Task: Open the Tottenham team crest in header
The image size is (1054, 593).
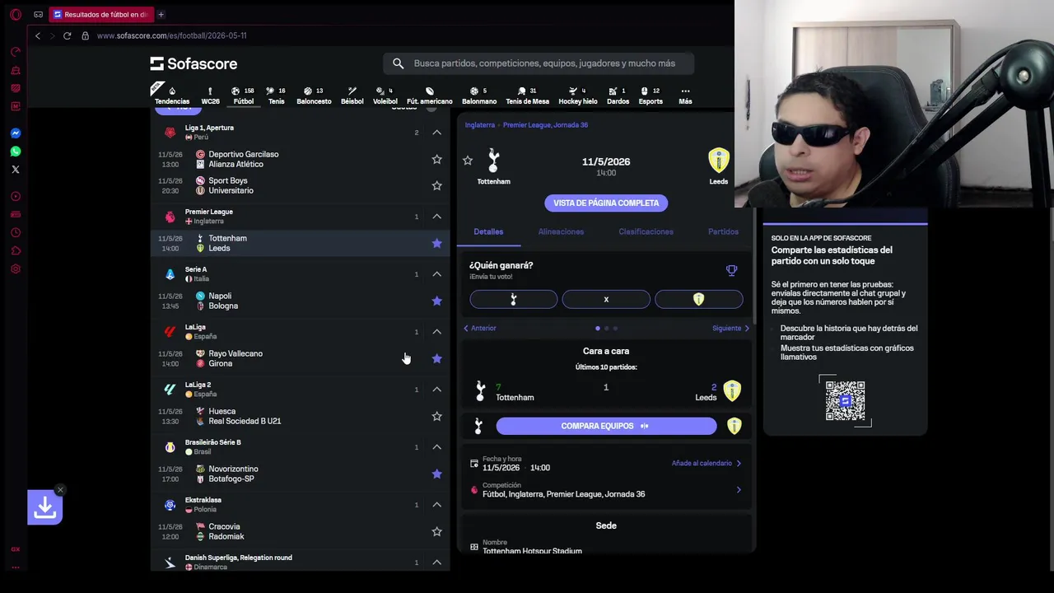Action: click(493, 160)
